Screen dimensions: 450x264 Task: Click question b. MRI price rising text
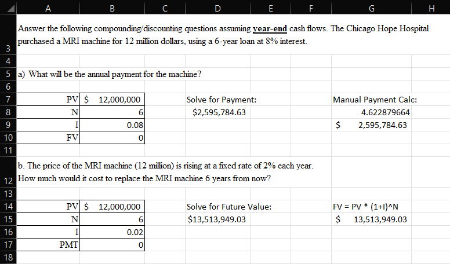pos(166,172)
